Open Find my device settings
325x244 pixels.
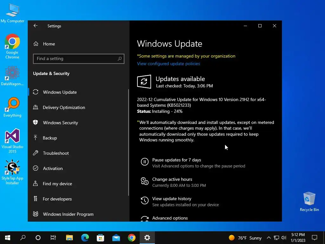pyautogui.click(x=57, y=184)
